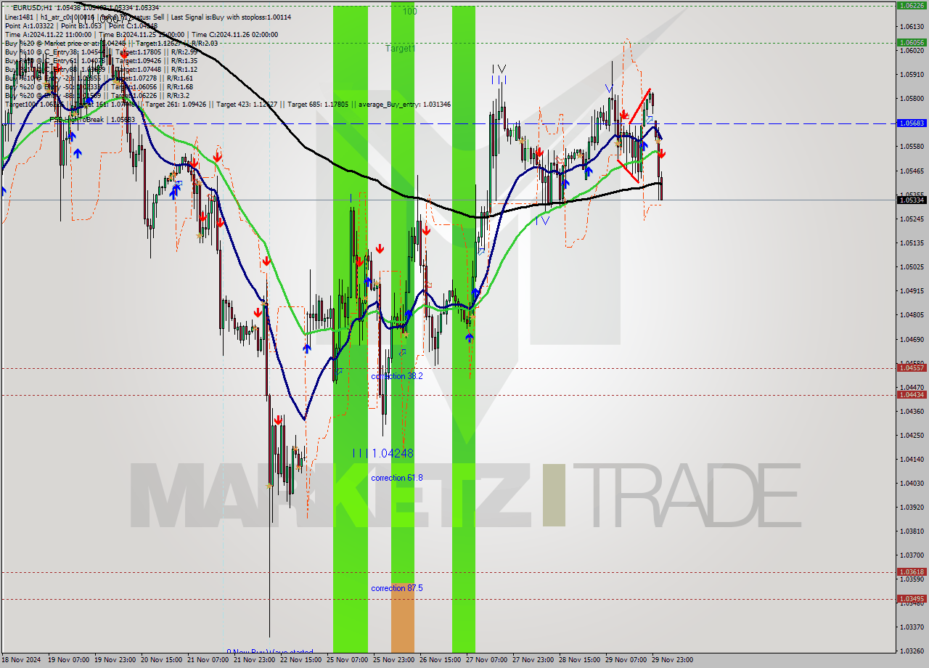
Task: Click the 22 Nov 15:00 time label
Action: point(300,660)
